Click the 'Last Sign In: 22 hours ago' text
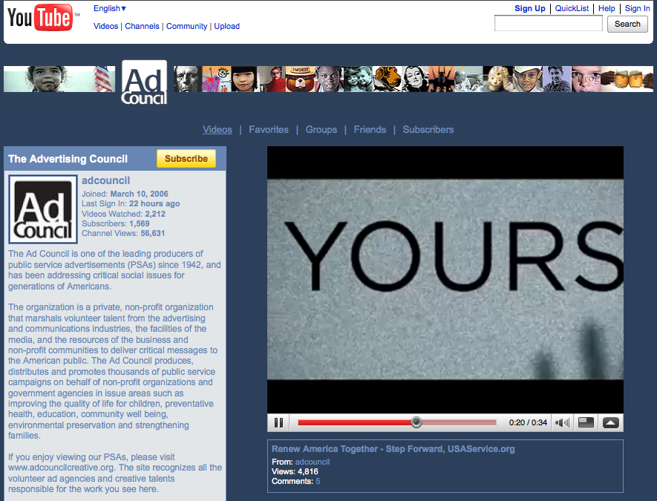 pos(131,203)
